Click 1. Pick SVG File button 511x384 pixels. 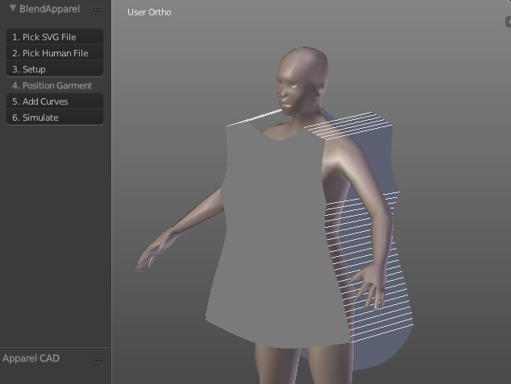(x=55, y=37)
